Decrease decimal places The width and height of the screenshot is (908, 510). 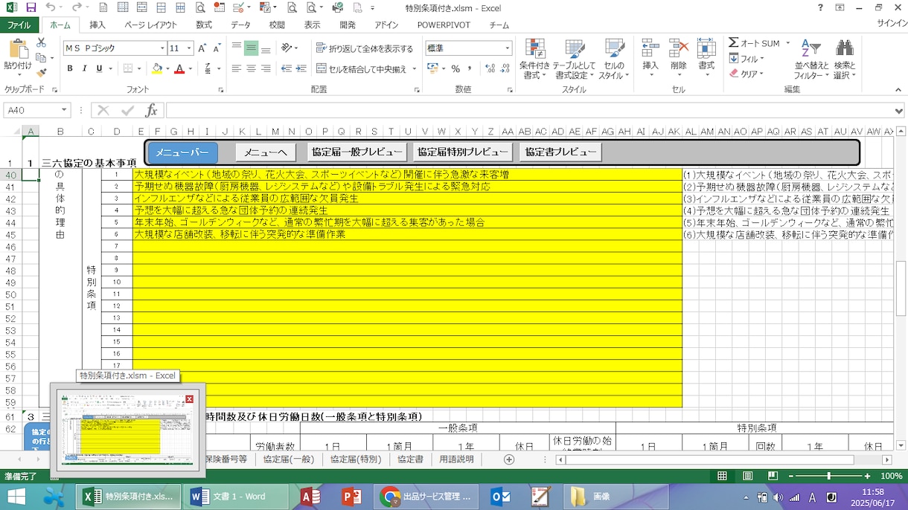click(x=504, y=68)
